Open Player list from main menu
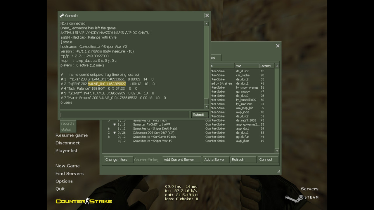The height and width of the screenshot is (210, 374). pyautogui.click(x=67, y=150)
